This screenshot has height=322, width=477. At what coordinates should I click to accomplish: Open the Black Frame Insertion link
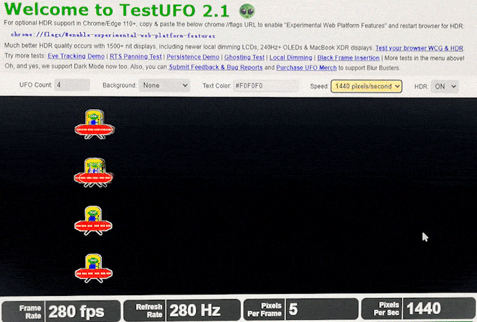tap(348, 58)
